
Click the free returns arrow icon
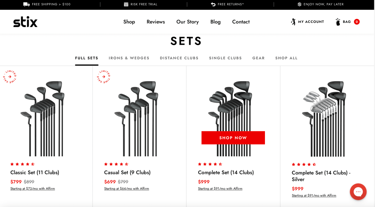[x=213, y=4]
